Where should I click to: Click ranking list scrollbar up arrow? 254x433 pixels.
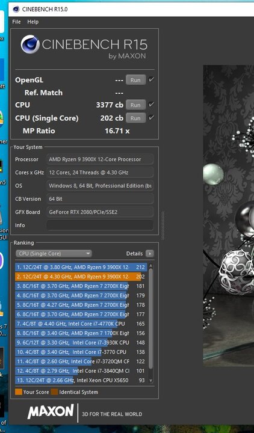[x=150, y=266]
